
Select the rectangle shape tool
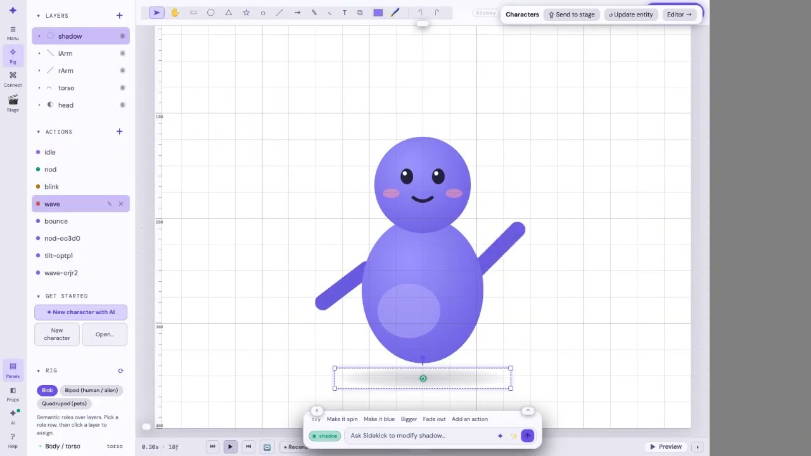click(193, 13)
